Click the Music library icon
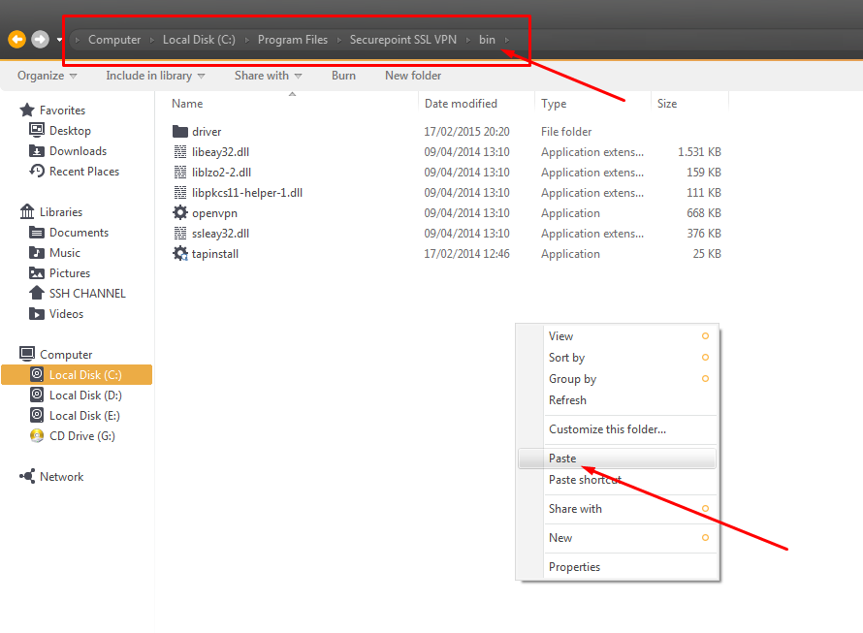863x633 pixels. (37, 253)
